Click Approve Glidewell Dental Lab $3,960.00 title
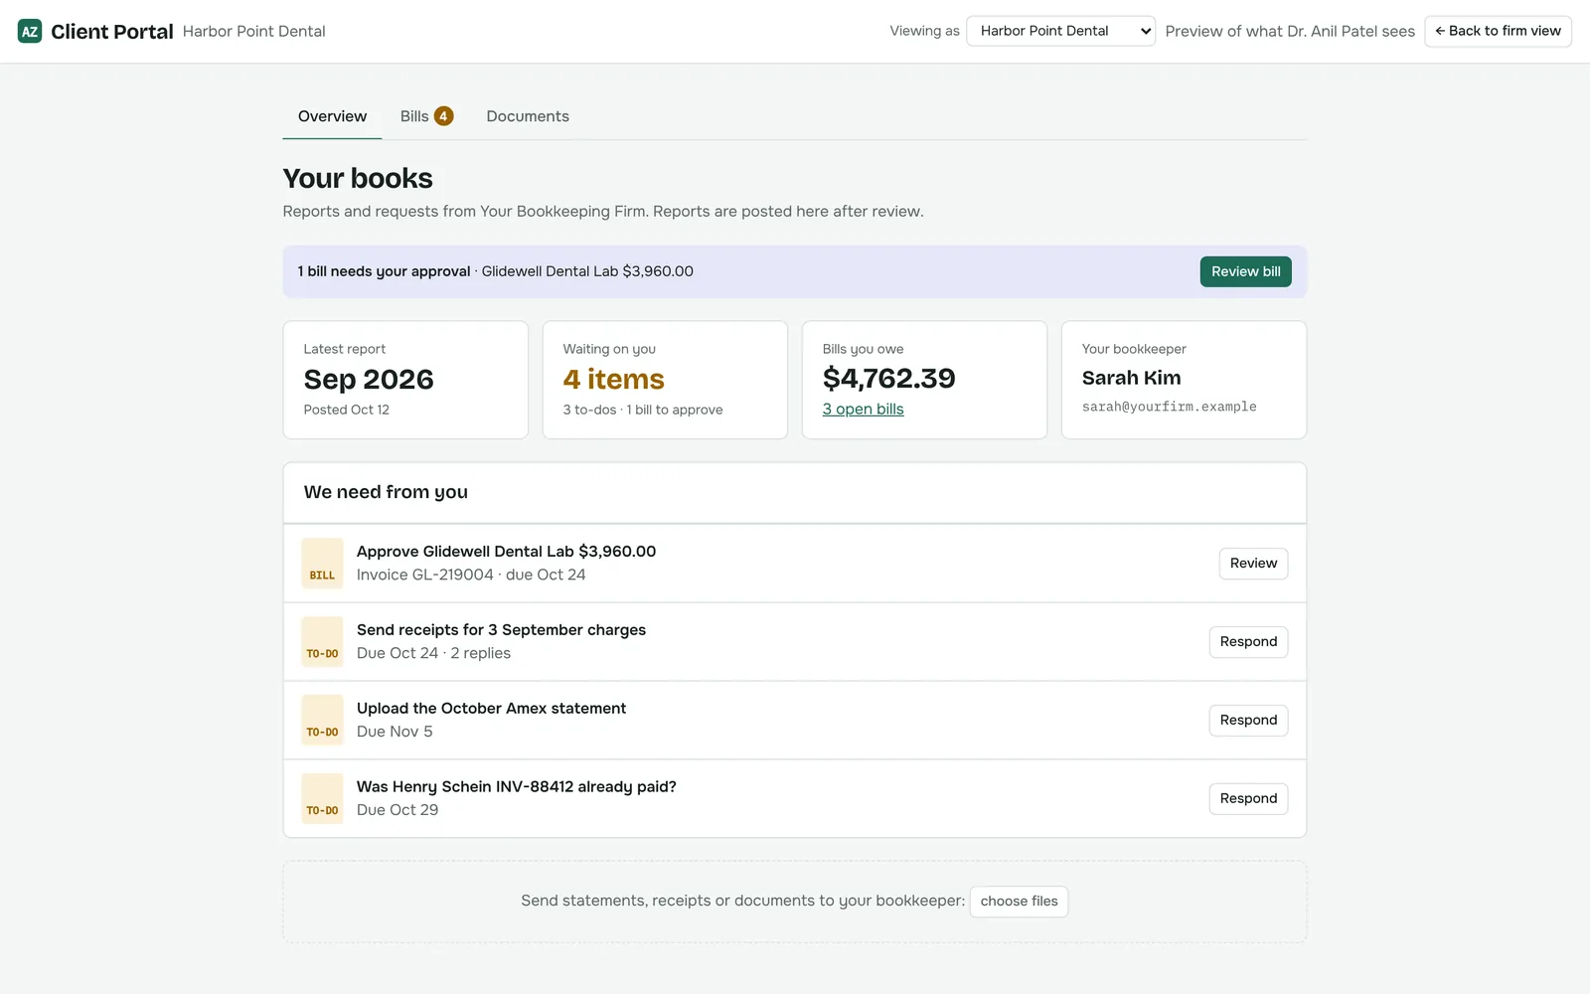1590x994 pixels. (x=506, y=552)
